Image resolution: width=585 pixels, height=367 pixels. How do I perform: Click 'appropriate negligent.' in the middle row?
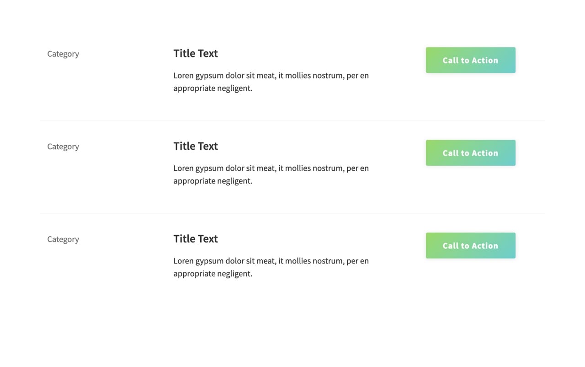[213, 181]
